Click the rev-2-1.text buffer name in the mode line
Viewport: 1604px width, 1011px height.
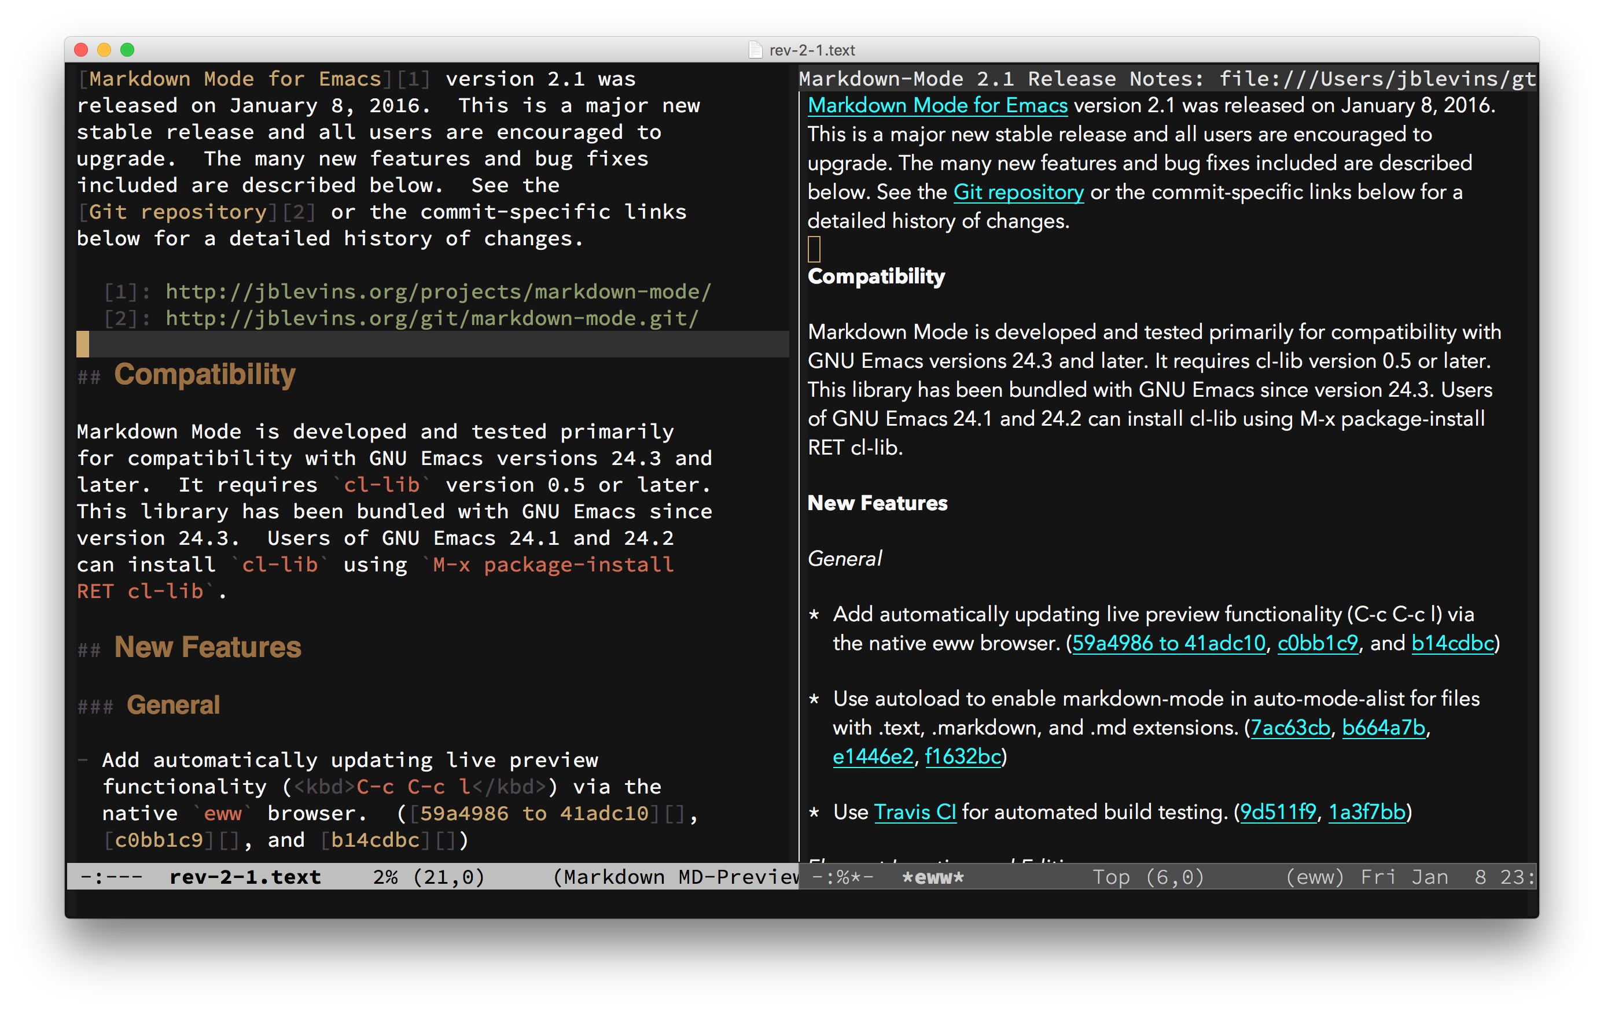[245, 877]
